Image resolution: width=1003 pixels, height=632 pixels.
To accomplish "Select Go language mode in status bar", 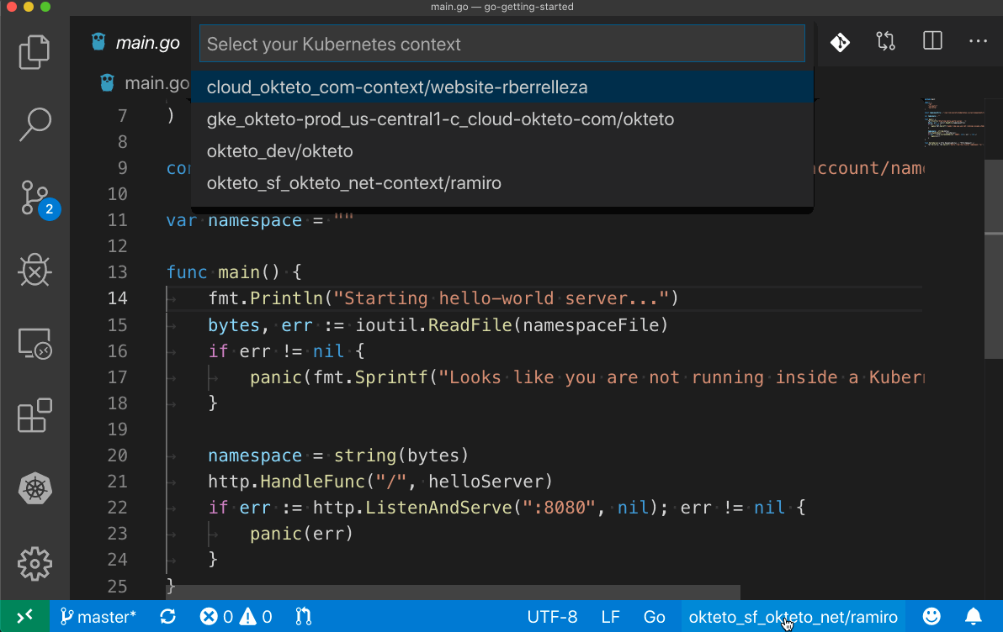I will (655, 617).
